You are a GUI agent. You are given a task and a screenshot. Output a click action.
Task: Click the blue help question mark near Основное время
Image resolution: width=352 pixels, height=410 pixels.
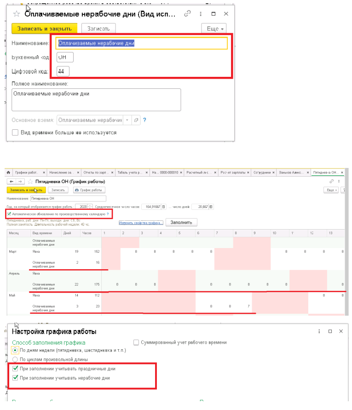[x=144, y=120]
